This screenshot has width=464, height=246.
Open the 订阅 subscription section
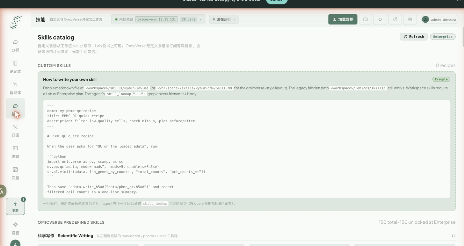tap(15, 131)
